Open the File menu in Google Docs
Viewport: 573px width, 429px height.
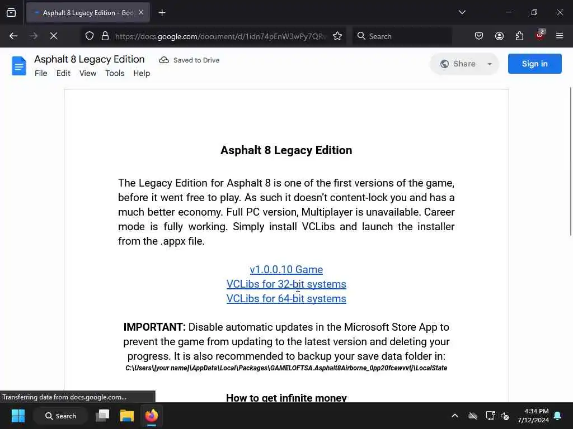41,73
